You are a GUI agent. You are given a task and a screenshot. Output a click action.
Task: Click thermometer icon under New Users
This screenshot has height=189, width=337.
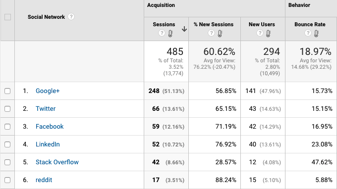tap(268, 33)
